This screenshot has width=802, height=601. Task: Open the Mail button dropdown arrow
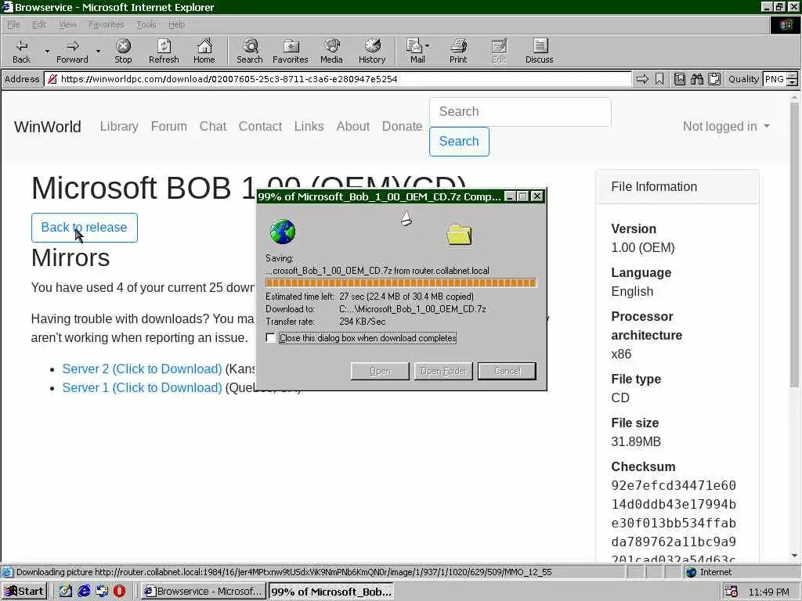tap(427, 46)
